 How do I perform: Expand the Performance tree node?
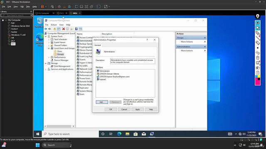[x=49, y=57]
